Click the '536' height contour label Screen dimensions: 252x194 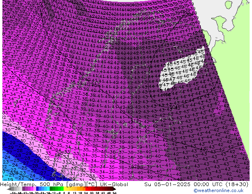pyautogui.click(x=14, y=173)
